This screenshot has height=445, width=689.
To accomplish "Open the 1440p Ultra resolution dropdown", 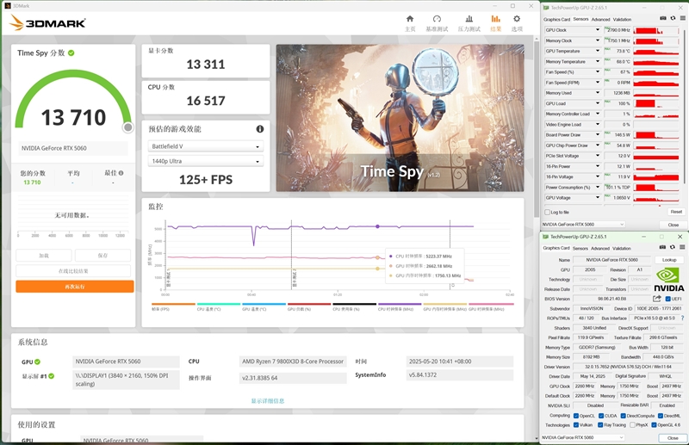I will point(206,161).
